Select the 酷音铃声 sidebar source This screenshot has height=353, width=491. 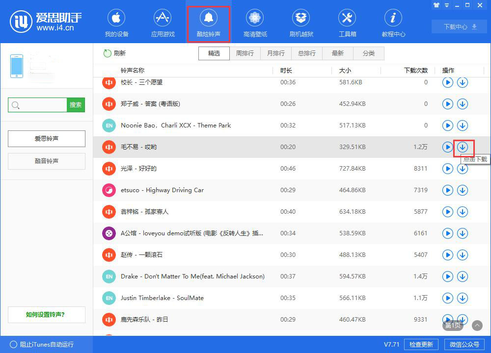[x=46, y=161]
